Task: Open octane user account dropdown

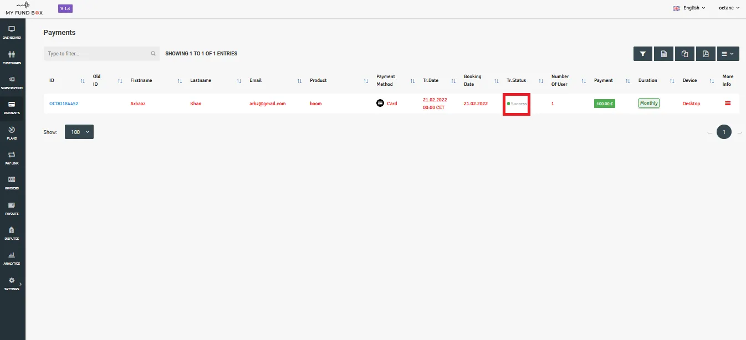Action: pyautogui.click(x=729, y=8)
